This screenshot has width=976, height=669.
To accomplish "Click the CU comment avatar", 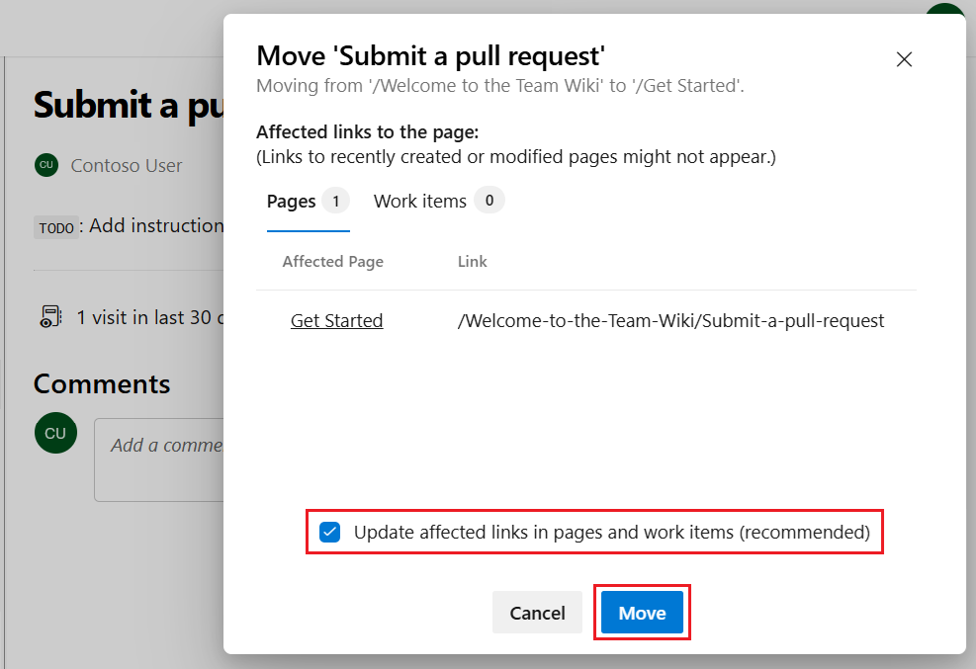I will click(x=54, y=433).
